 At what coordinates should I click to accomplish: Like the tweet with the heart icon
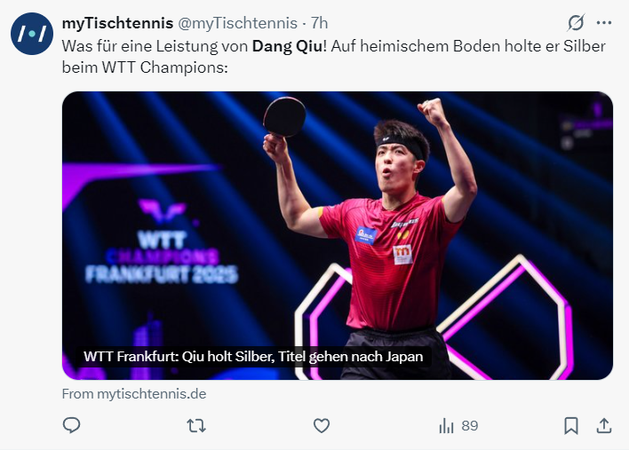322,426
